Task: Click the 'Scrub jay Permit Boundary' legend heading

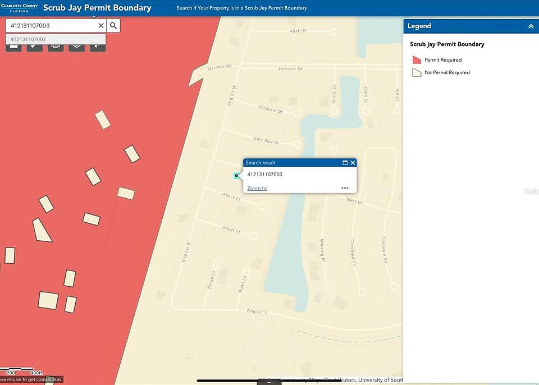Action: (447, 44)
